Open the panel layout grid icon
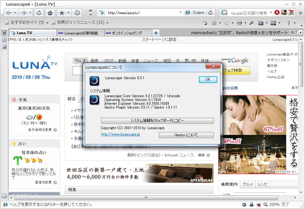The width and height of the screenshot is (305, 209). click(274, 23)
